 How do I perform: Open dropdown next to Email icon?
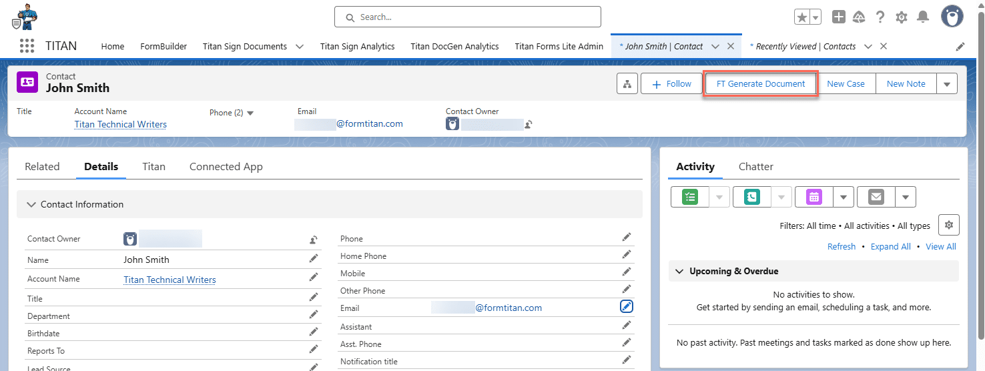click(x=906, y=197)
